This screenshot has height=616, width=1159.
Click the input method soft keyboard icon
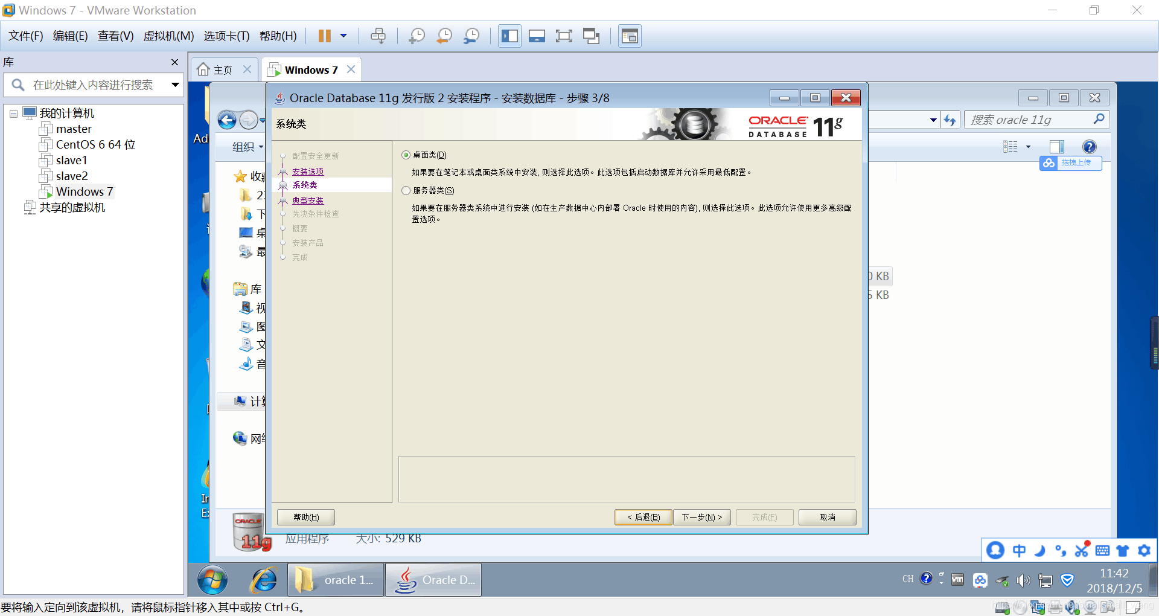click(x=1102, y=551)
